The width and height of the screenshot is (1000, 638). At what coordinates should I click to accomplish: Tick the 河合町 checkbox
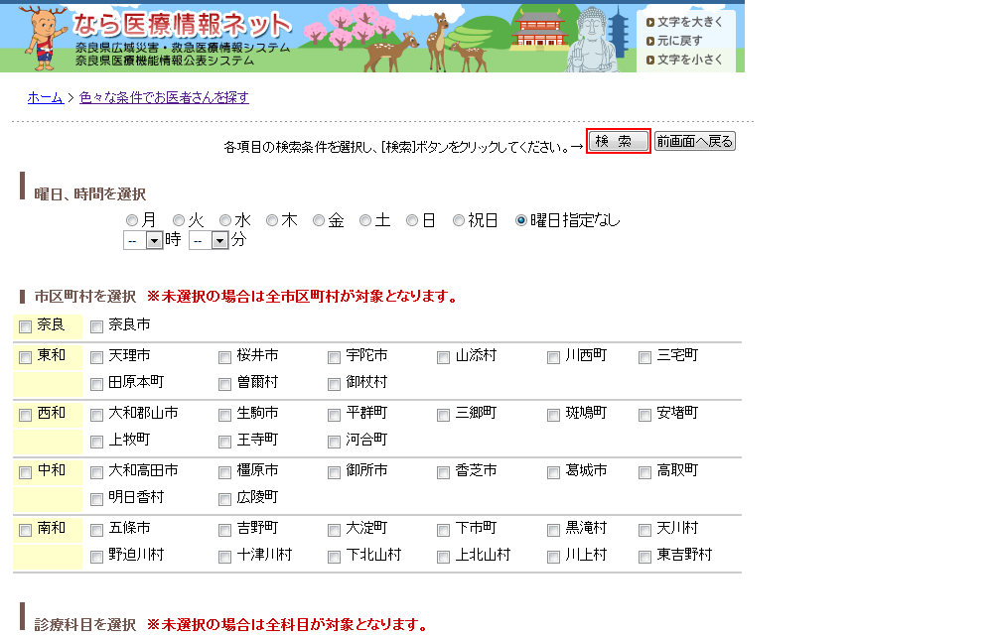tap(335, 442)
